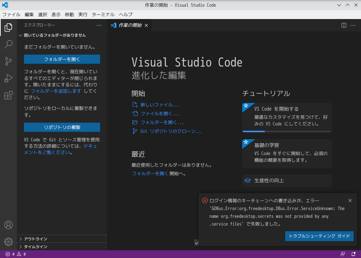The image size is (361, 258).
Task: Click the new file icon beside 新しいファイル
Action: (135, 105)
